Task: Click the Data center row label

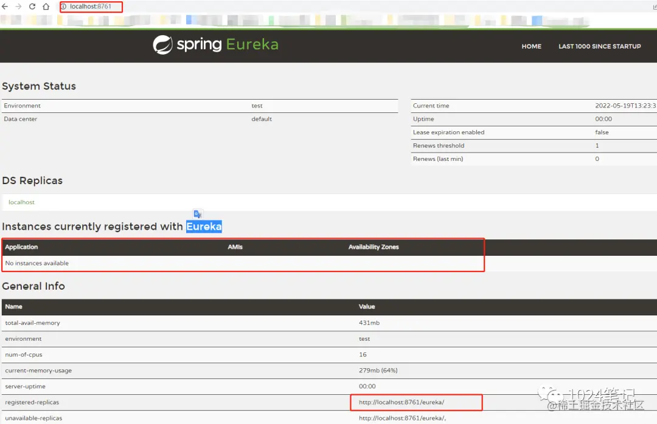Action: coord(21,119)
